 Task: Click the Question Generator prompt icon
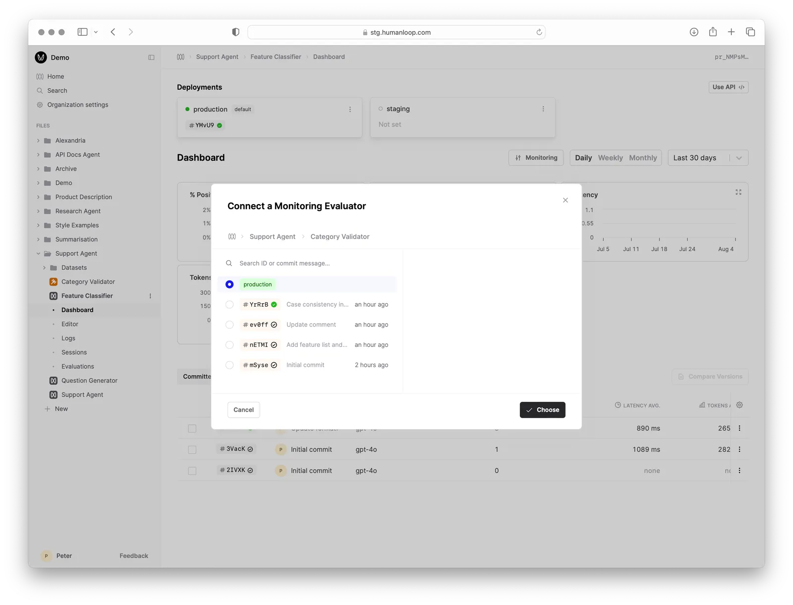(x=54, y=381)
